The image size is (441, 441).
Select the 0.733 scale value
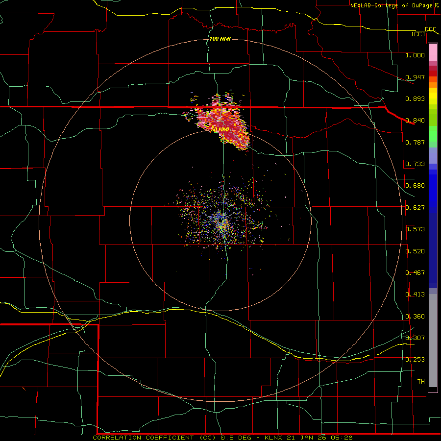[x=415, y=164]
